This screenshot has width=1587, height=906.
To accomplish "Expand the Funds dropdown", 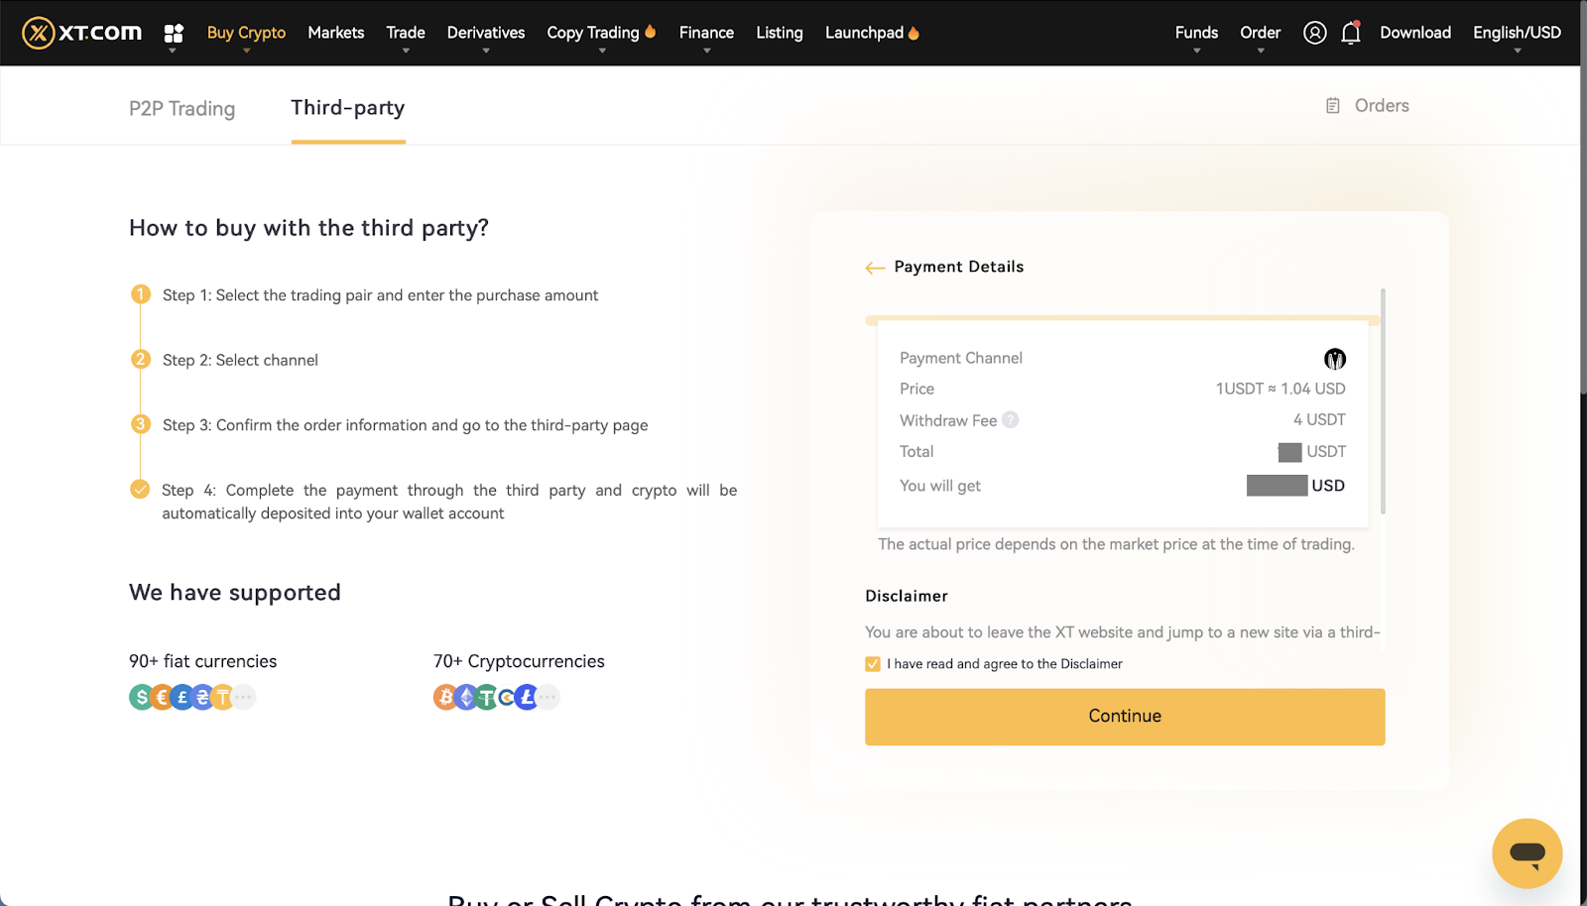I will point(1196,34).
